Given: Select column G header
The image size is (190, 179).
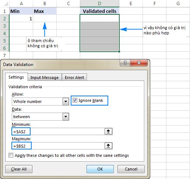Looking at the screenshot, I should 178,3.
